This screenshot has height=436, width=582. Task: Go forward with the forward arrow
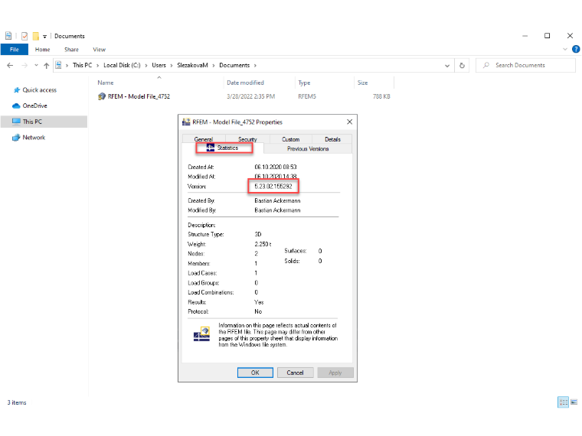click(x=25, y=65)
